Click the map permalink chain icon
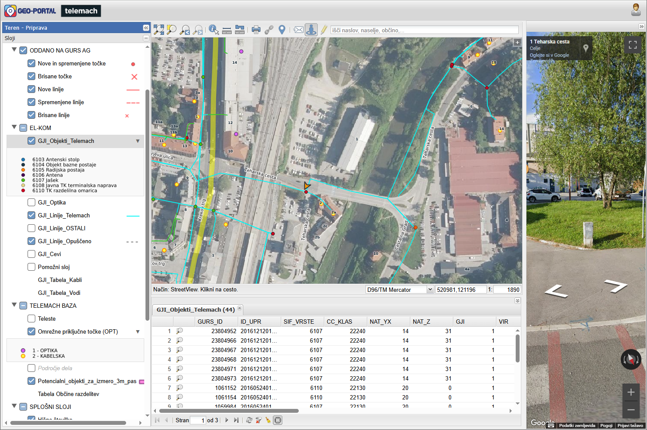 269,30
